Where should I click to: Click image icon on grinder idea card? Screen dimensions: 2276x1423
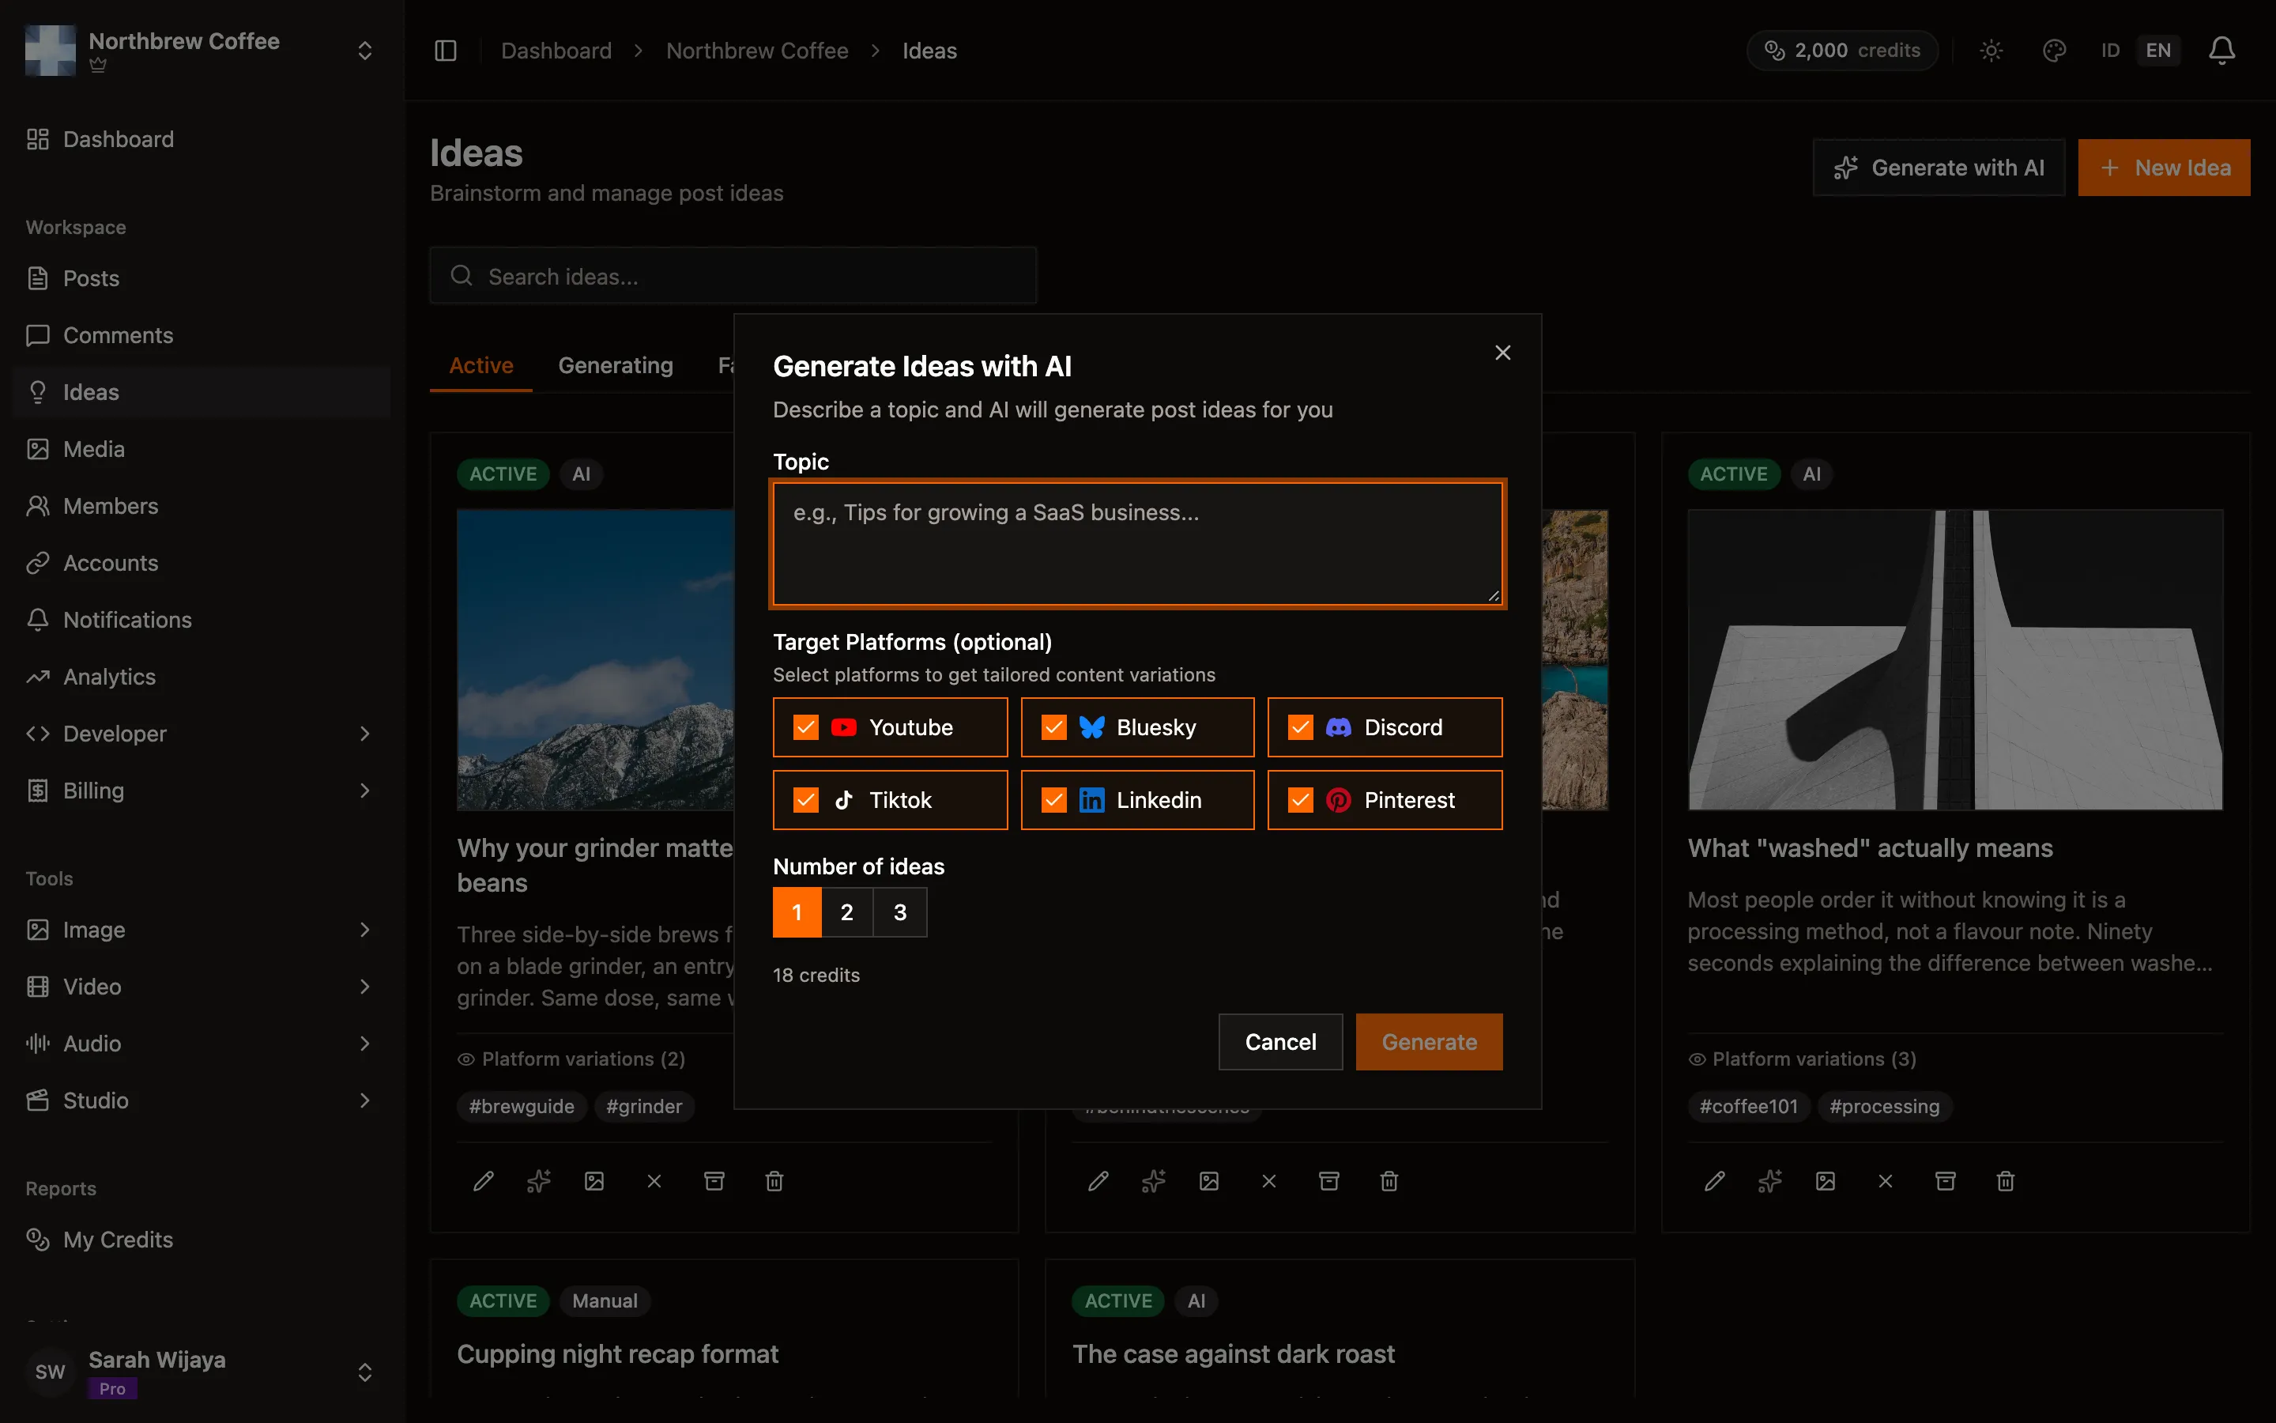coord(594,1181)
